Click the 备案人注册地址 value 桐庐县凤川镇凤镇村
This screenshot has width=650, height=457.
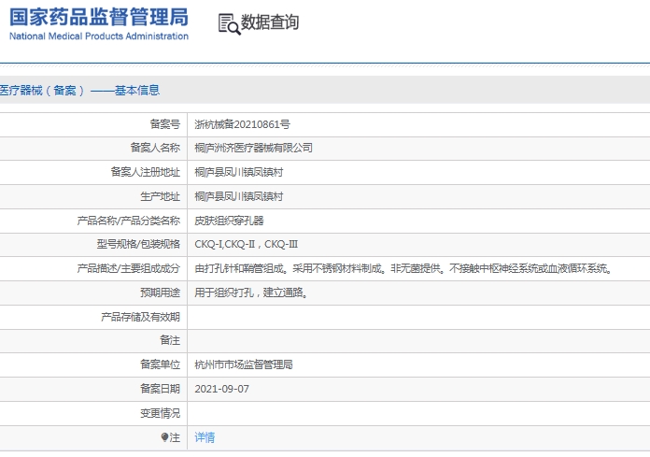239,172
